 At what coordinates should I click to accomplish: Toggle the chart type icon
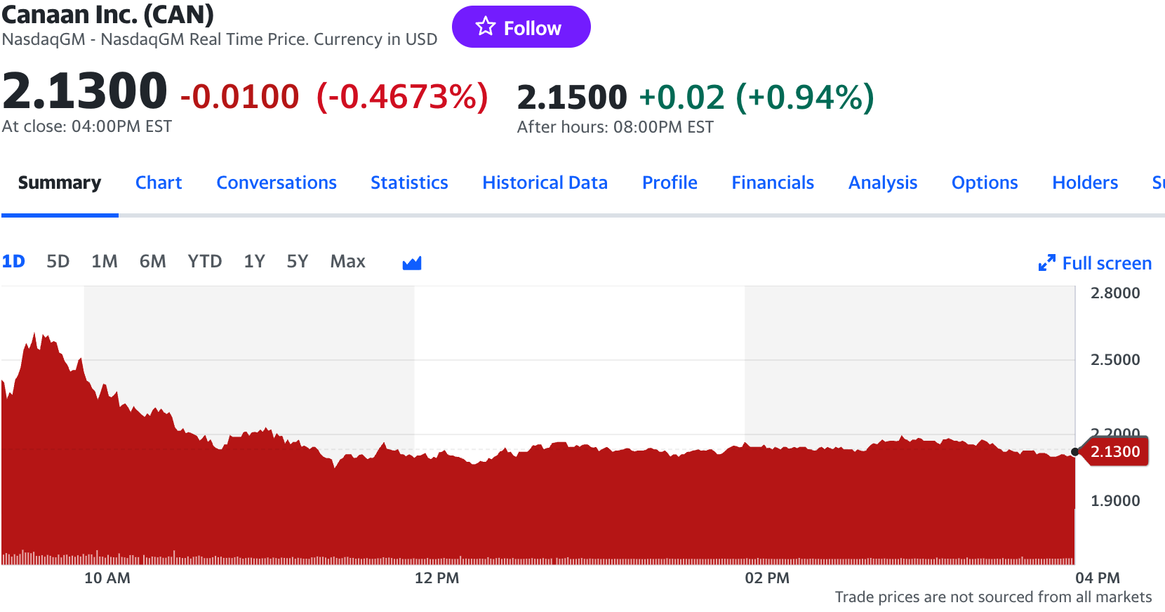tap(412, 262)
